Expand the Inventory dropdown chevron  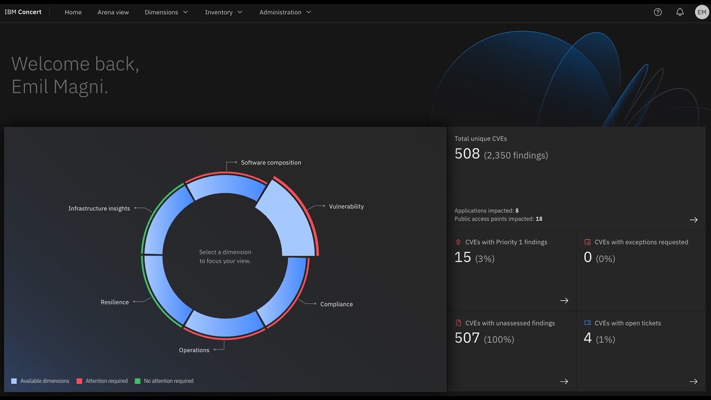(240, 12)
